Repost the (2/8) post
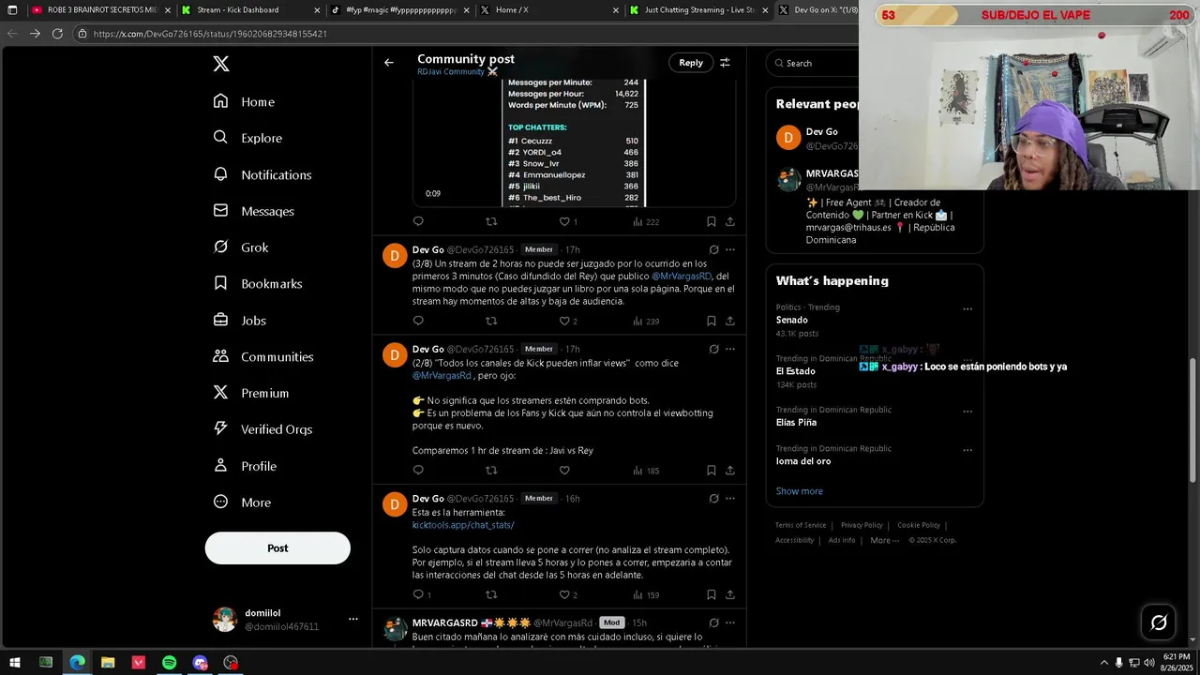 pos(491,471)
